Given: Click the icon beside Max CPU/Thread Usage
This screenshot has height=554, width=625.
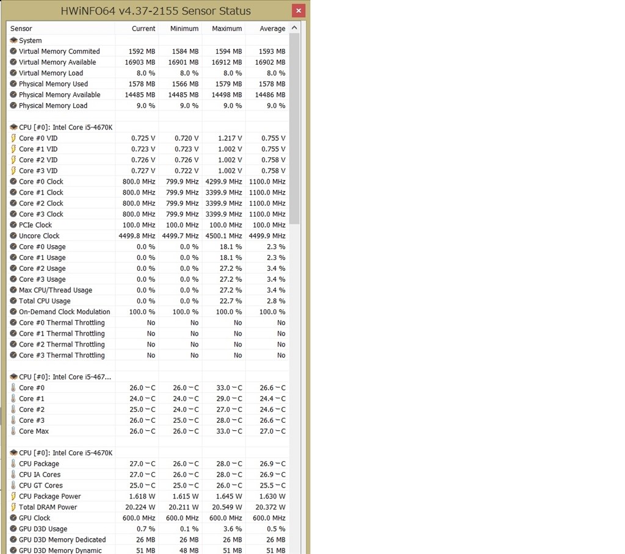Looking at the screenshot, I should click(x=13, y=290).
